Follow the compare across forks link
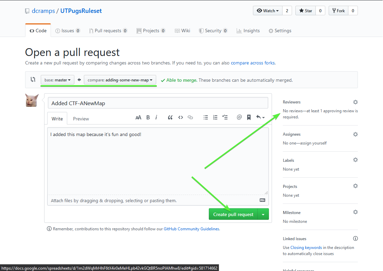This screenshot has width=383, height=271. tap(253, 63)
